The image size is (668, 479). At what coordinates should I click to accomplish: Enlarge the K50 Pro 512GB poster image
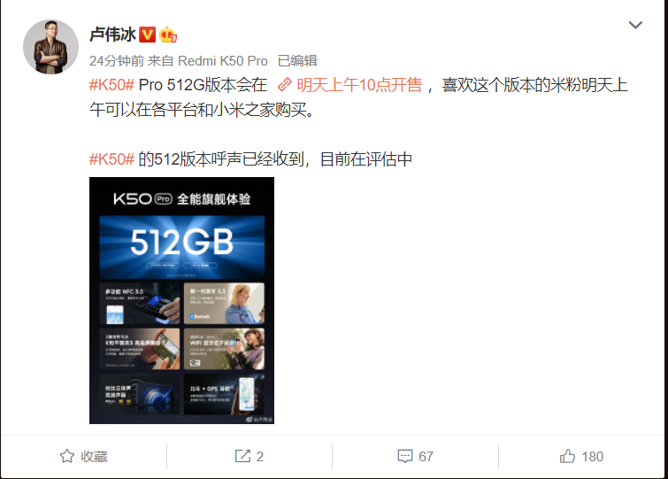(181, 300)
